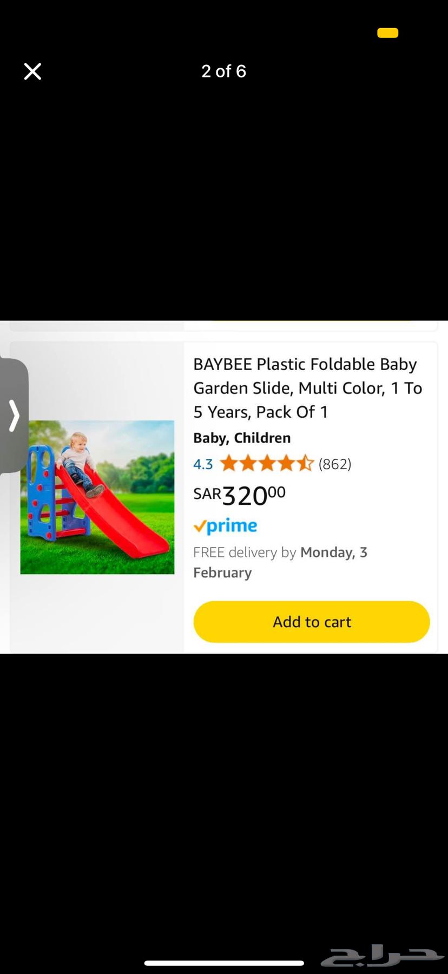The height and width of the screenshot is (974, 448).
Task: Open the BAYBEE Plastic Foldable Baby Garden Slide title
Action: click(308, 388)
